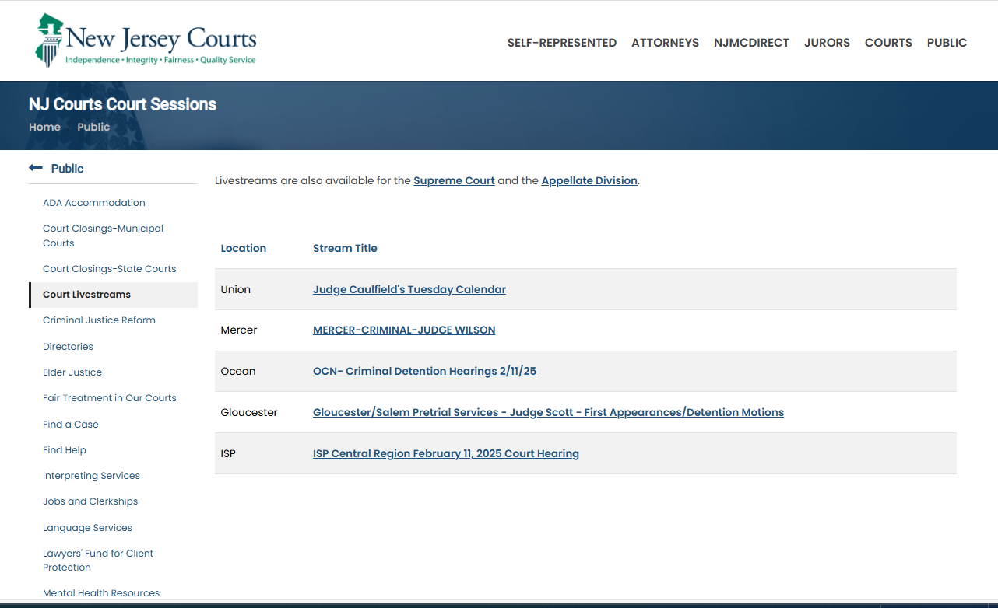The width and height of the screenshot is (998, 608).
Task: Open Gloucester/Salem Pretrial Services Judge Scott stream
Action: (x=548, y=412)
